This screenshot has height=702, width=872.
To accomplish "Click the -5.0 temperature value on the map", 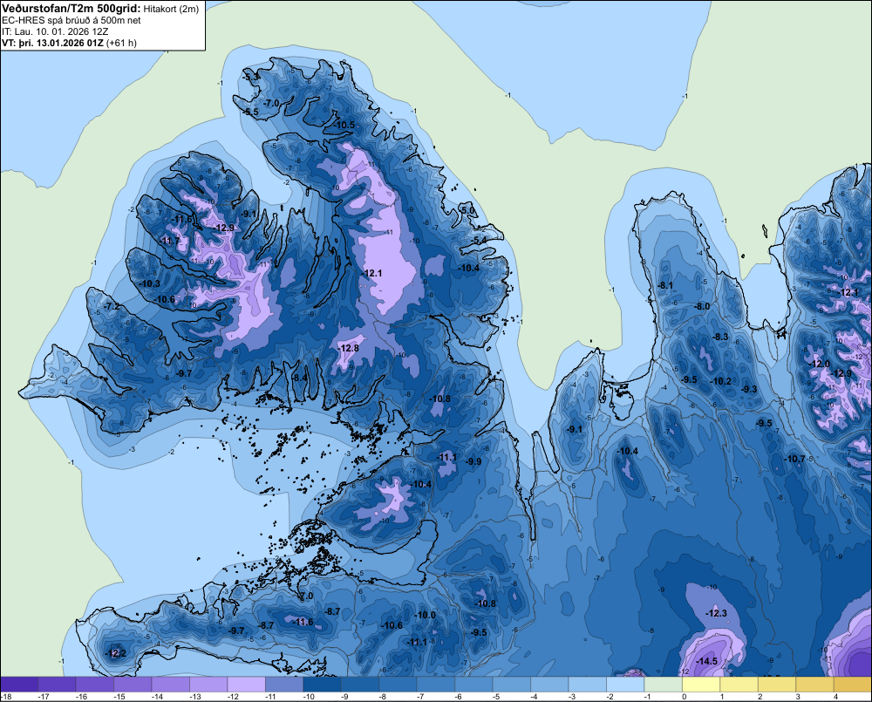I will tap(467, 210).
